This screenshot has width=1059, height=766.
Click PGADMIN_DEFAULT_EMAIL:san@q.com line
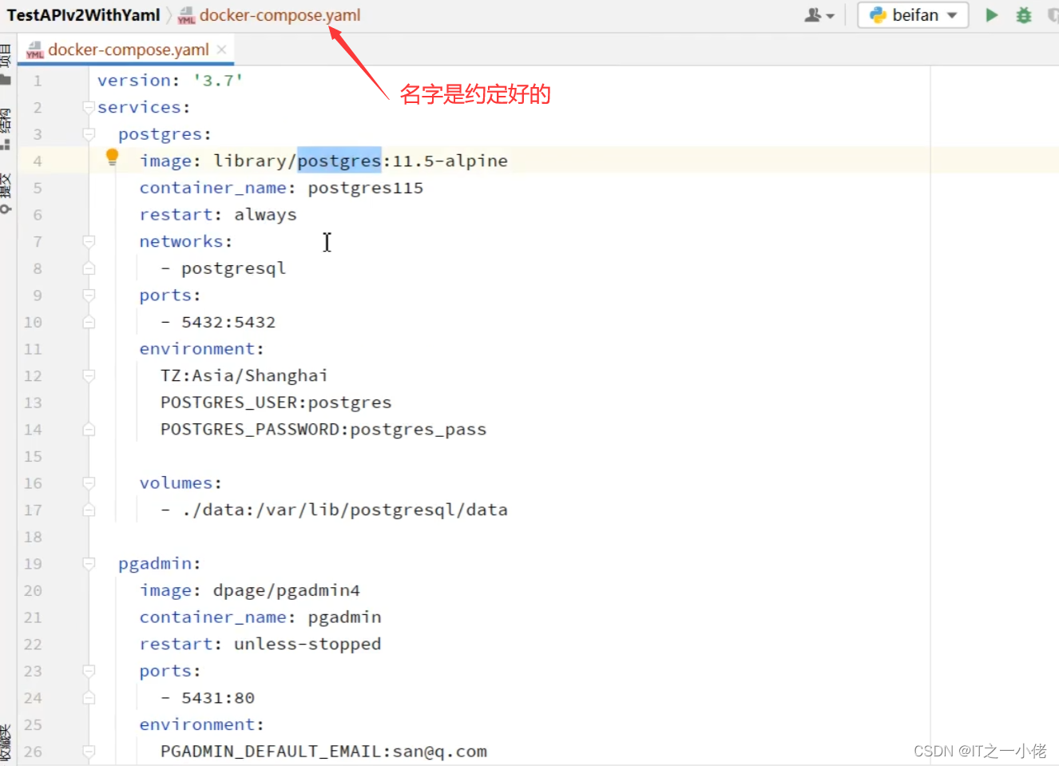click(x=323, y=752)
